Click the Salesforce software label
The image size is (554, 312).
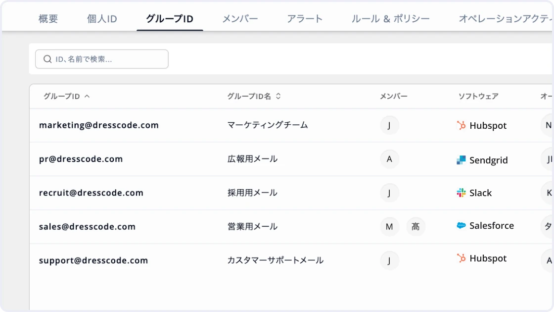(x=492, y=226)
